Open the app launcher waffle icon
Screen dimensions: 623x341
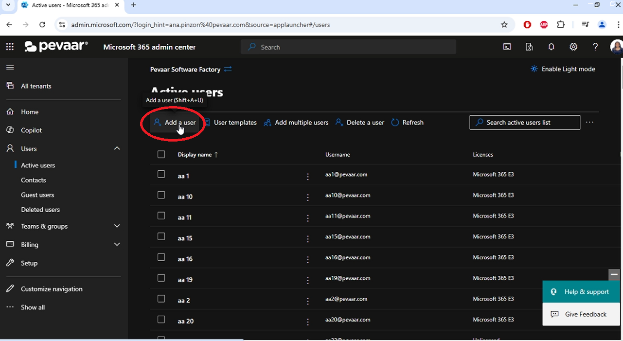(10, 47)
